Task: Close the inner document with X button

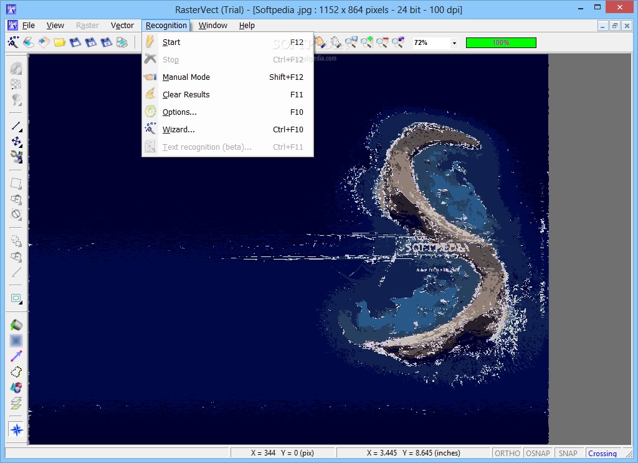Action: 627,26
